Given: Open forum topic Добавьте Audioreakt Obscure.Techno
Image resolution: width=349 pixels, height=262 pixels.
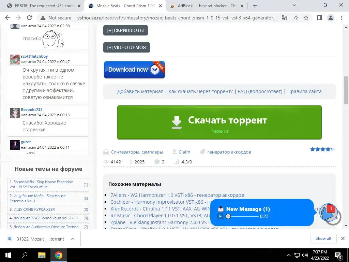Looking at the screenshot, I should pos(44,227).
